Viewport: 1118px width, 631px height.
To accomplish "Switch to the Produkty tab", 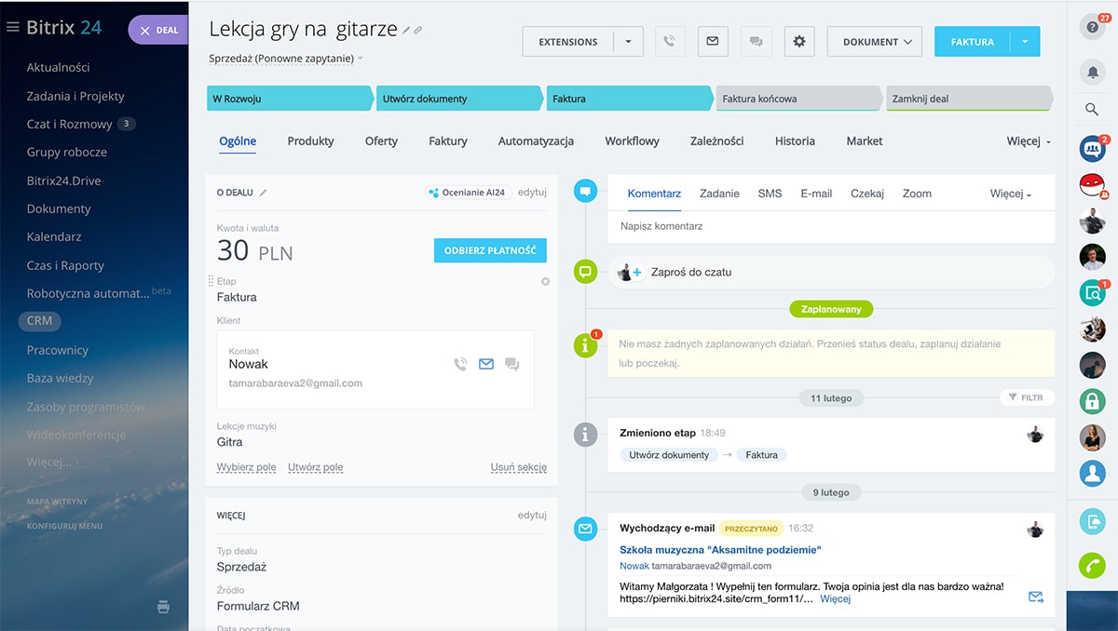I will 310,141.
